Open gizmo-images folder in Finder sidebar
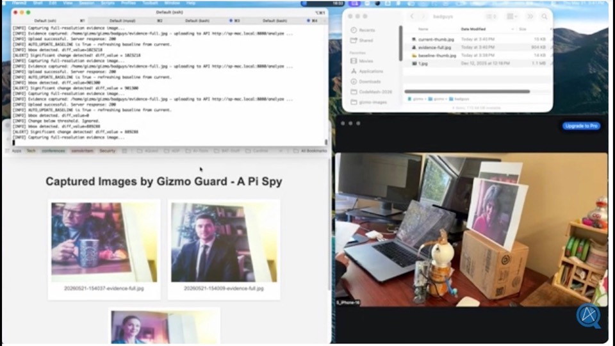 pos(369,102)
